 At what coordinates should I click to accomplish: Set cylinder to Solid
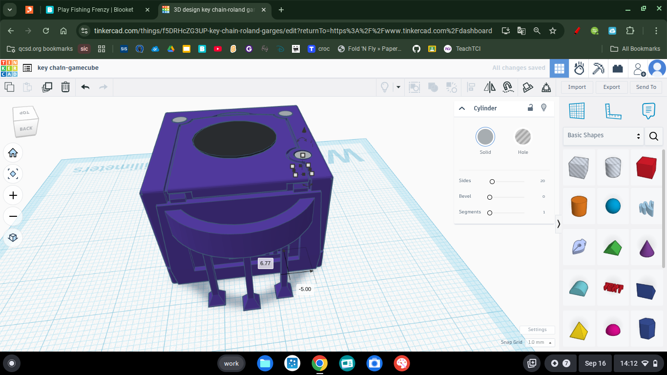point(485,137)
